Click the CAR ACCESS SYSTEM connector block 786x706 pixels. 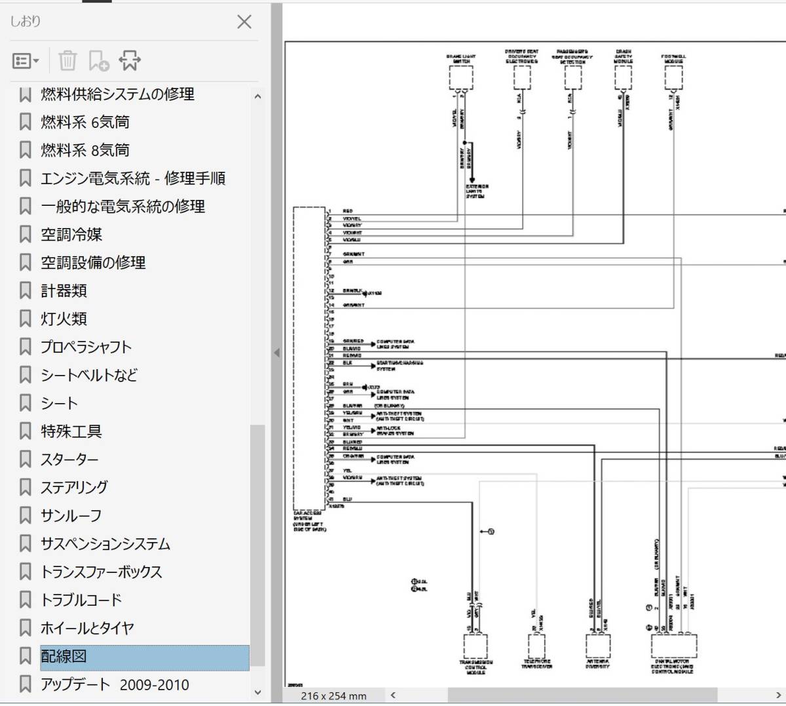coord(309,359)
